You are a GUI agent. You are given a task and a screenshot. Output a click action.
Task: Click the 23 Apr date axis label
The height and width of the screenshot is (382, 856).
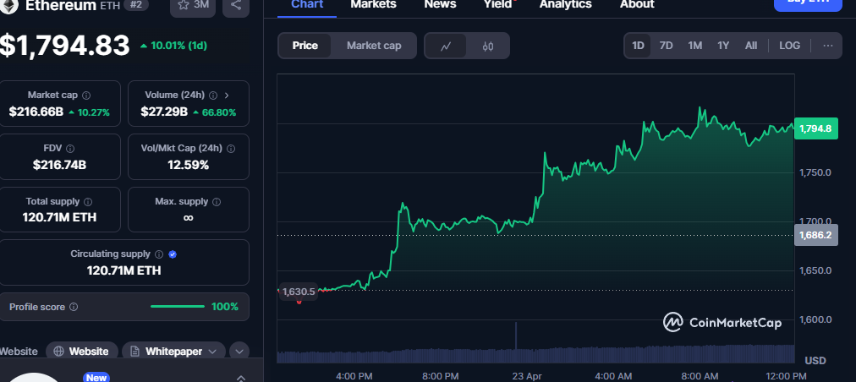coord(527,376)
